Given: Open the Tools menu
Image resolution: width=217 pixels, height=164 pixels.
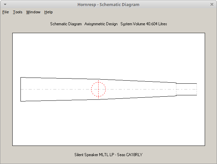Looking at the screenshot, I should (18, 12).
